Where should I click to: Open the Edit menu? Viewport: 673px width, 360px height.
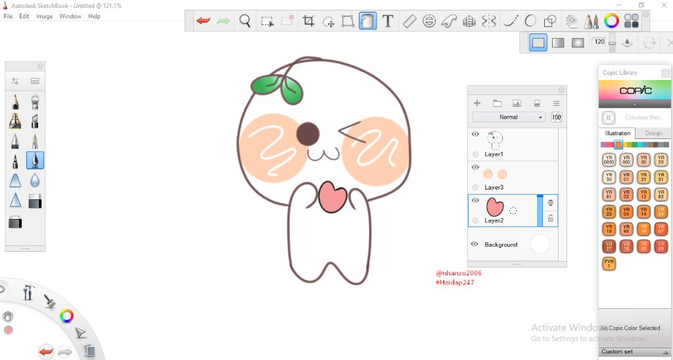(24, 16)
